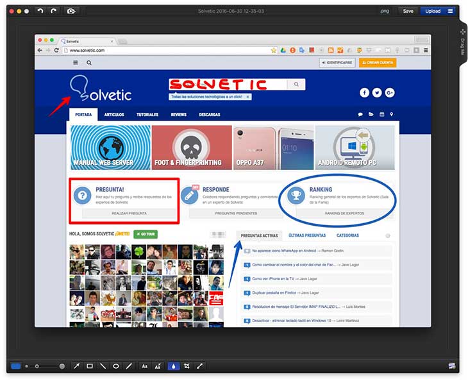The height and width of the screenshot is (381, 468).
Task: Switch to ÚLTIMAS PREGUNTAS tab
Action: click(x=307, y=235)
